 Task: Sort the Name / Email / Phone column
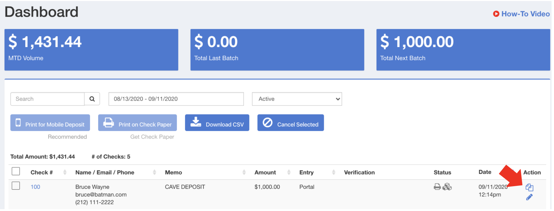click(154, 172)
